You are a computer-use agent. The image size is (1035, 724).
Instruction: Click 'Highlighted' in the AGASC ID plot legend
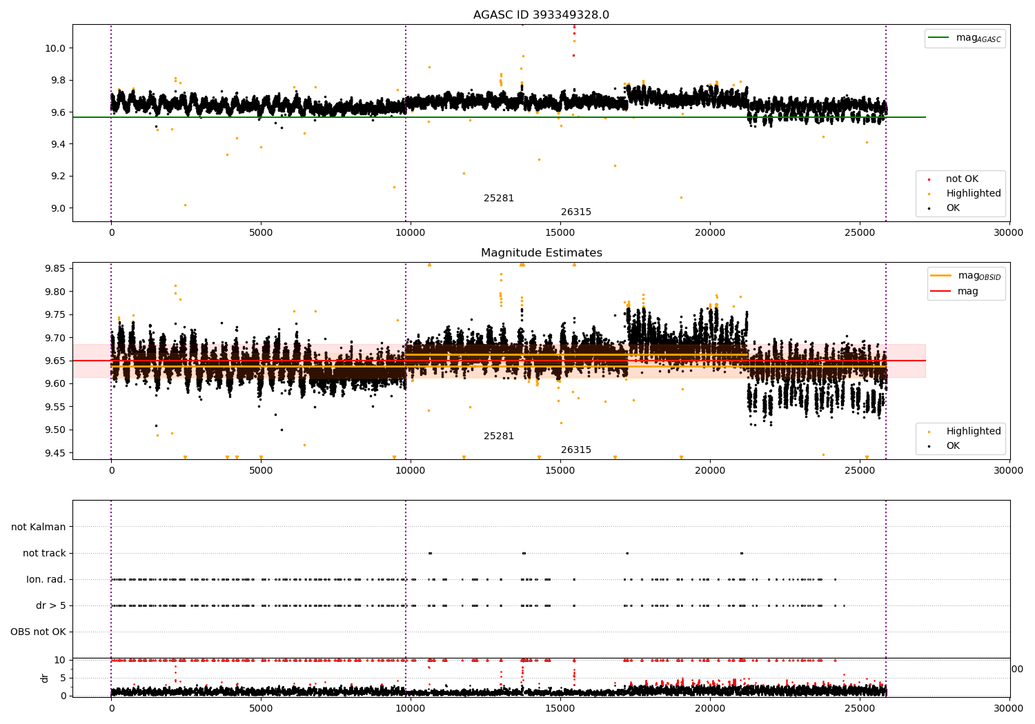point(973,194)
